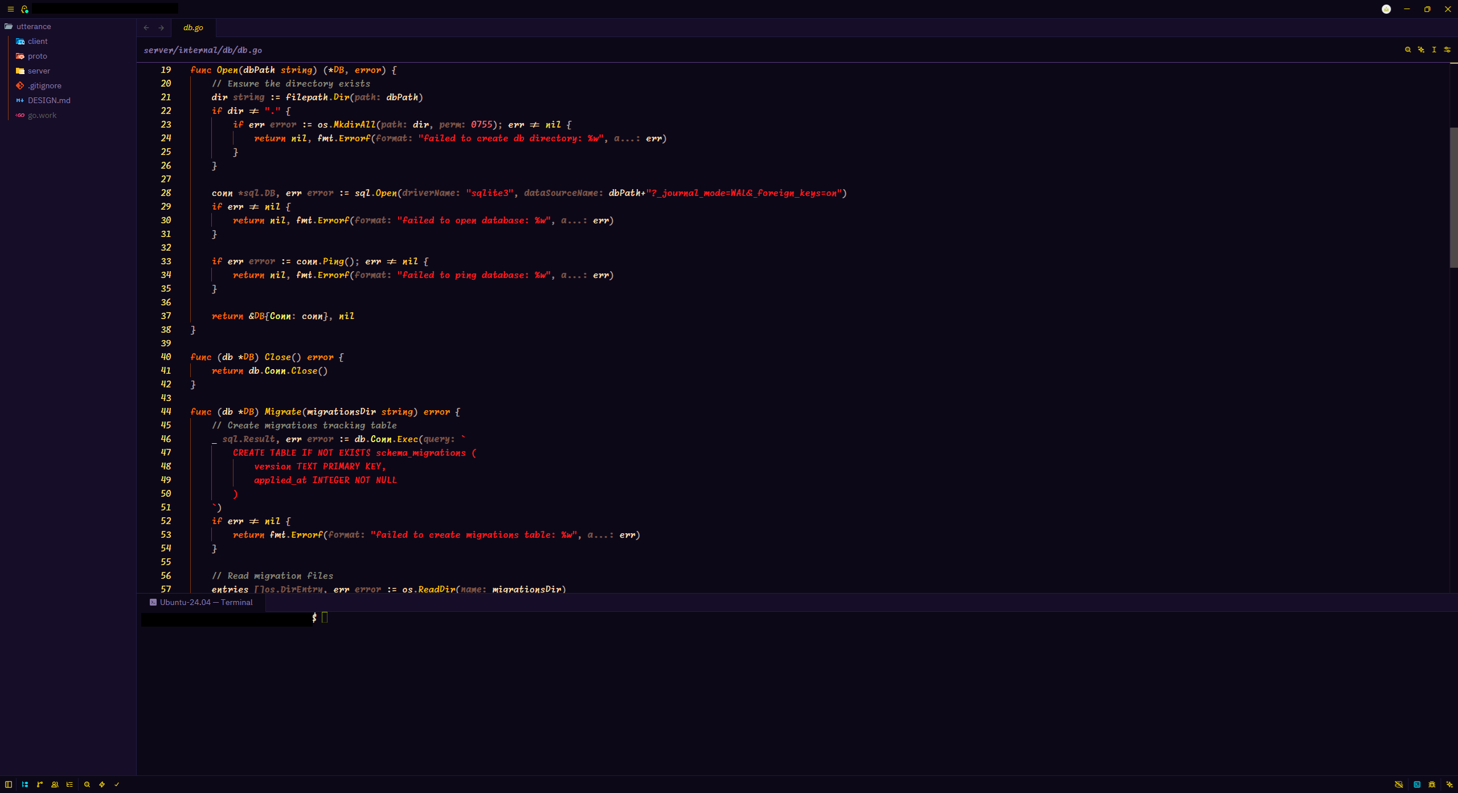Image resolution: width=1458 pixels, height=793 pixels.
Task: Select the db.go editor tab
Action: point(193,27)
